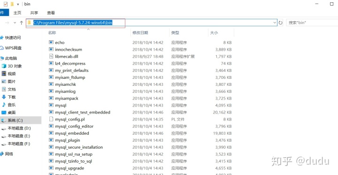The height and width of the screenshot is (175, 338).
Task: Click the title bar properties checkmark icon
Action: pos(6,4)
